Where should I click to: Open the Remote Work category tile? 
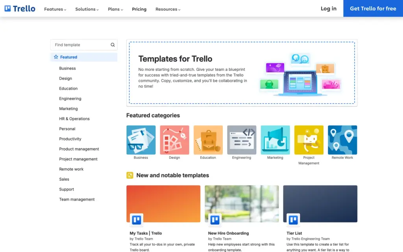click(342, 140)
